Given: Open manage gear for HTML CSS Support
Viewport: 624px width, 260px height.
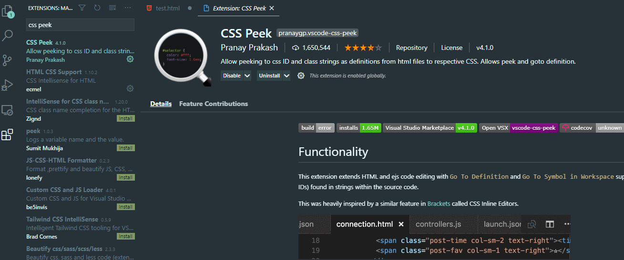Looking at the screenshot, I should (x=130, y=88).
